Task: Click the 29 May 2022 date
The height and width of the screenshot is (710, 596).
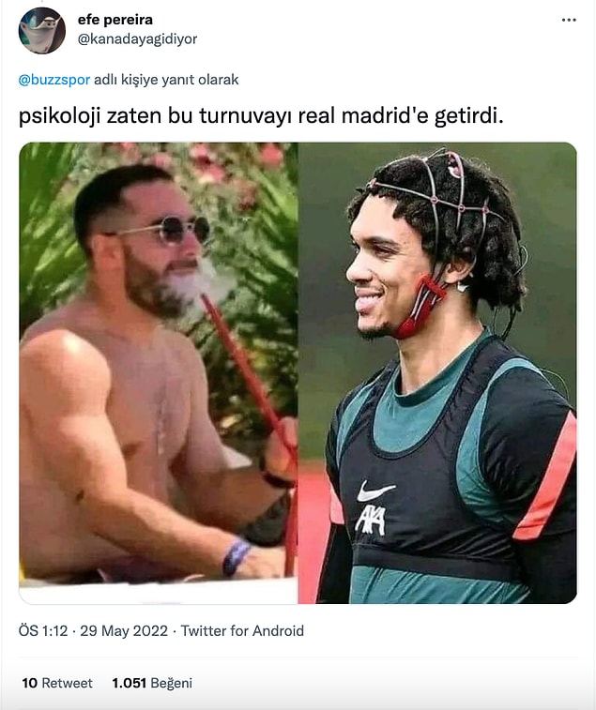Action: (x=124, y=631)
